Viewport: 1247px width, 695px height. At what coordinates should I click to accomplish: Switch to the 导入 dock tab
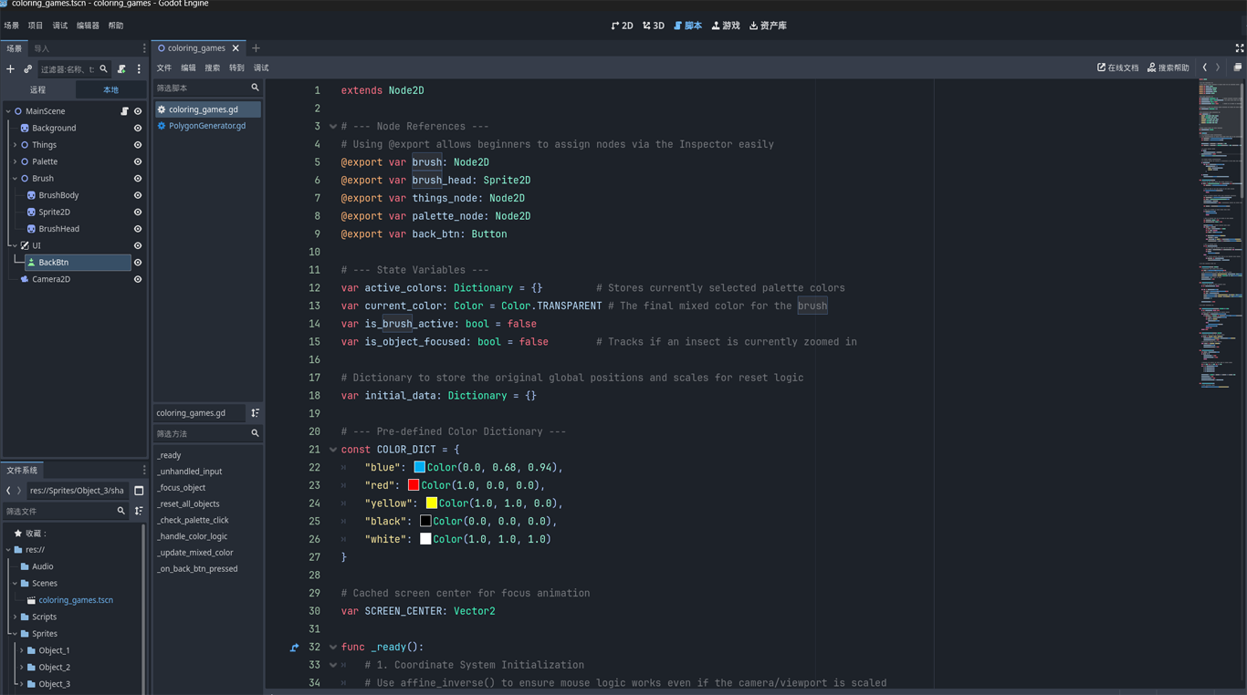(x=41, y=48)
